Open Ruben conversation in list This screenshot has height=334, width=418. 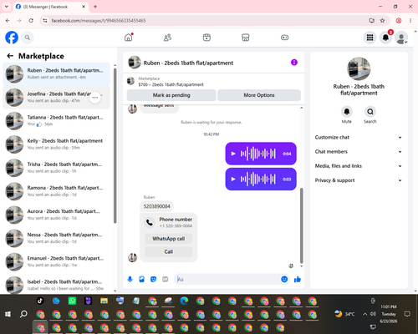coord(56,73)
